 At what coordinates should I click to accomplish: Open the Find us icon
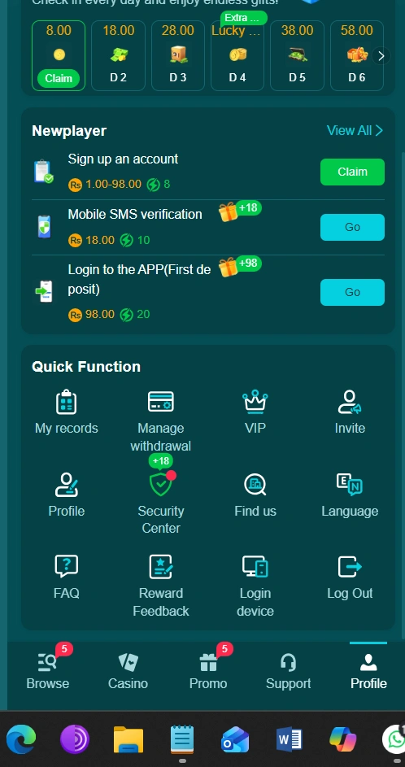tap(255, 485)
